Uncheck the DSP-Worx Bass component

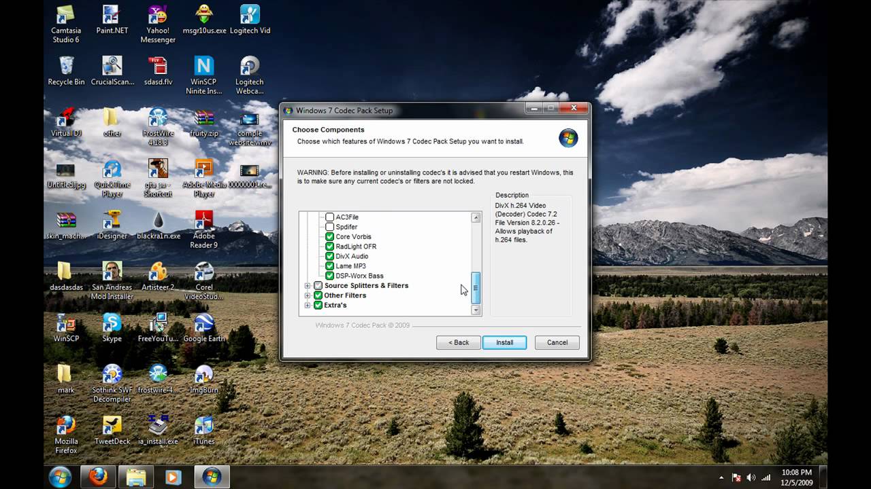coord(330,276)
